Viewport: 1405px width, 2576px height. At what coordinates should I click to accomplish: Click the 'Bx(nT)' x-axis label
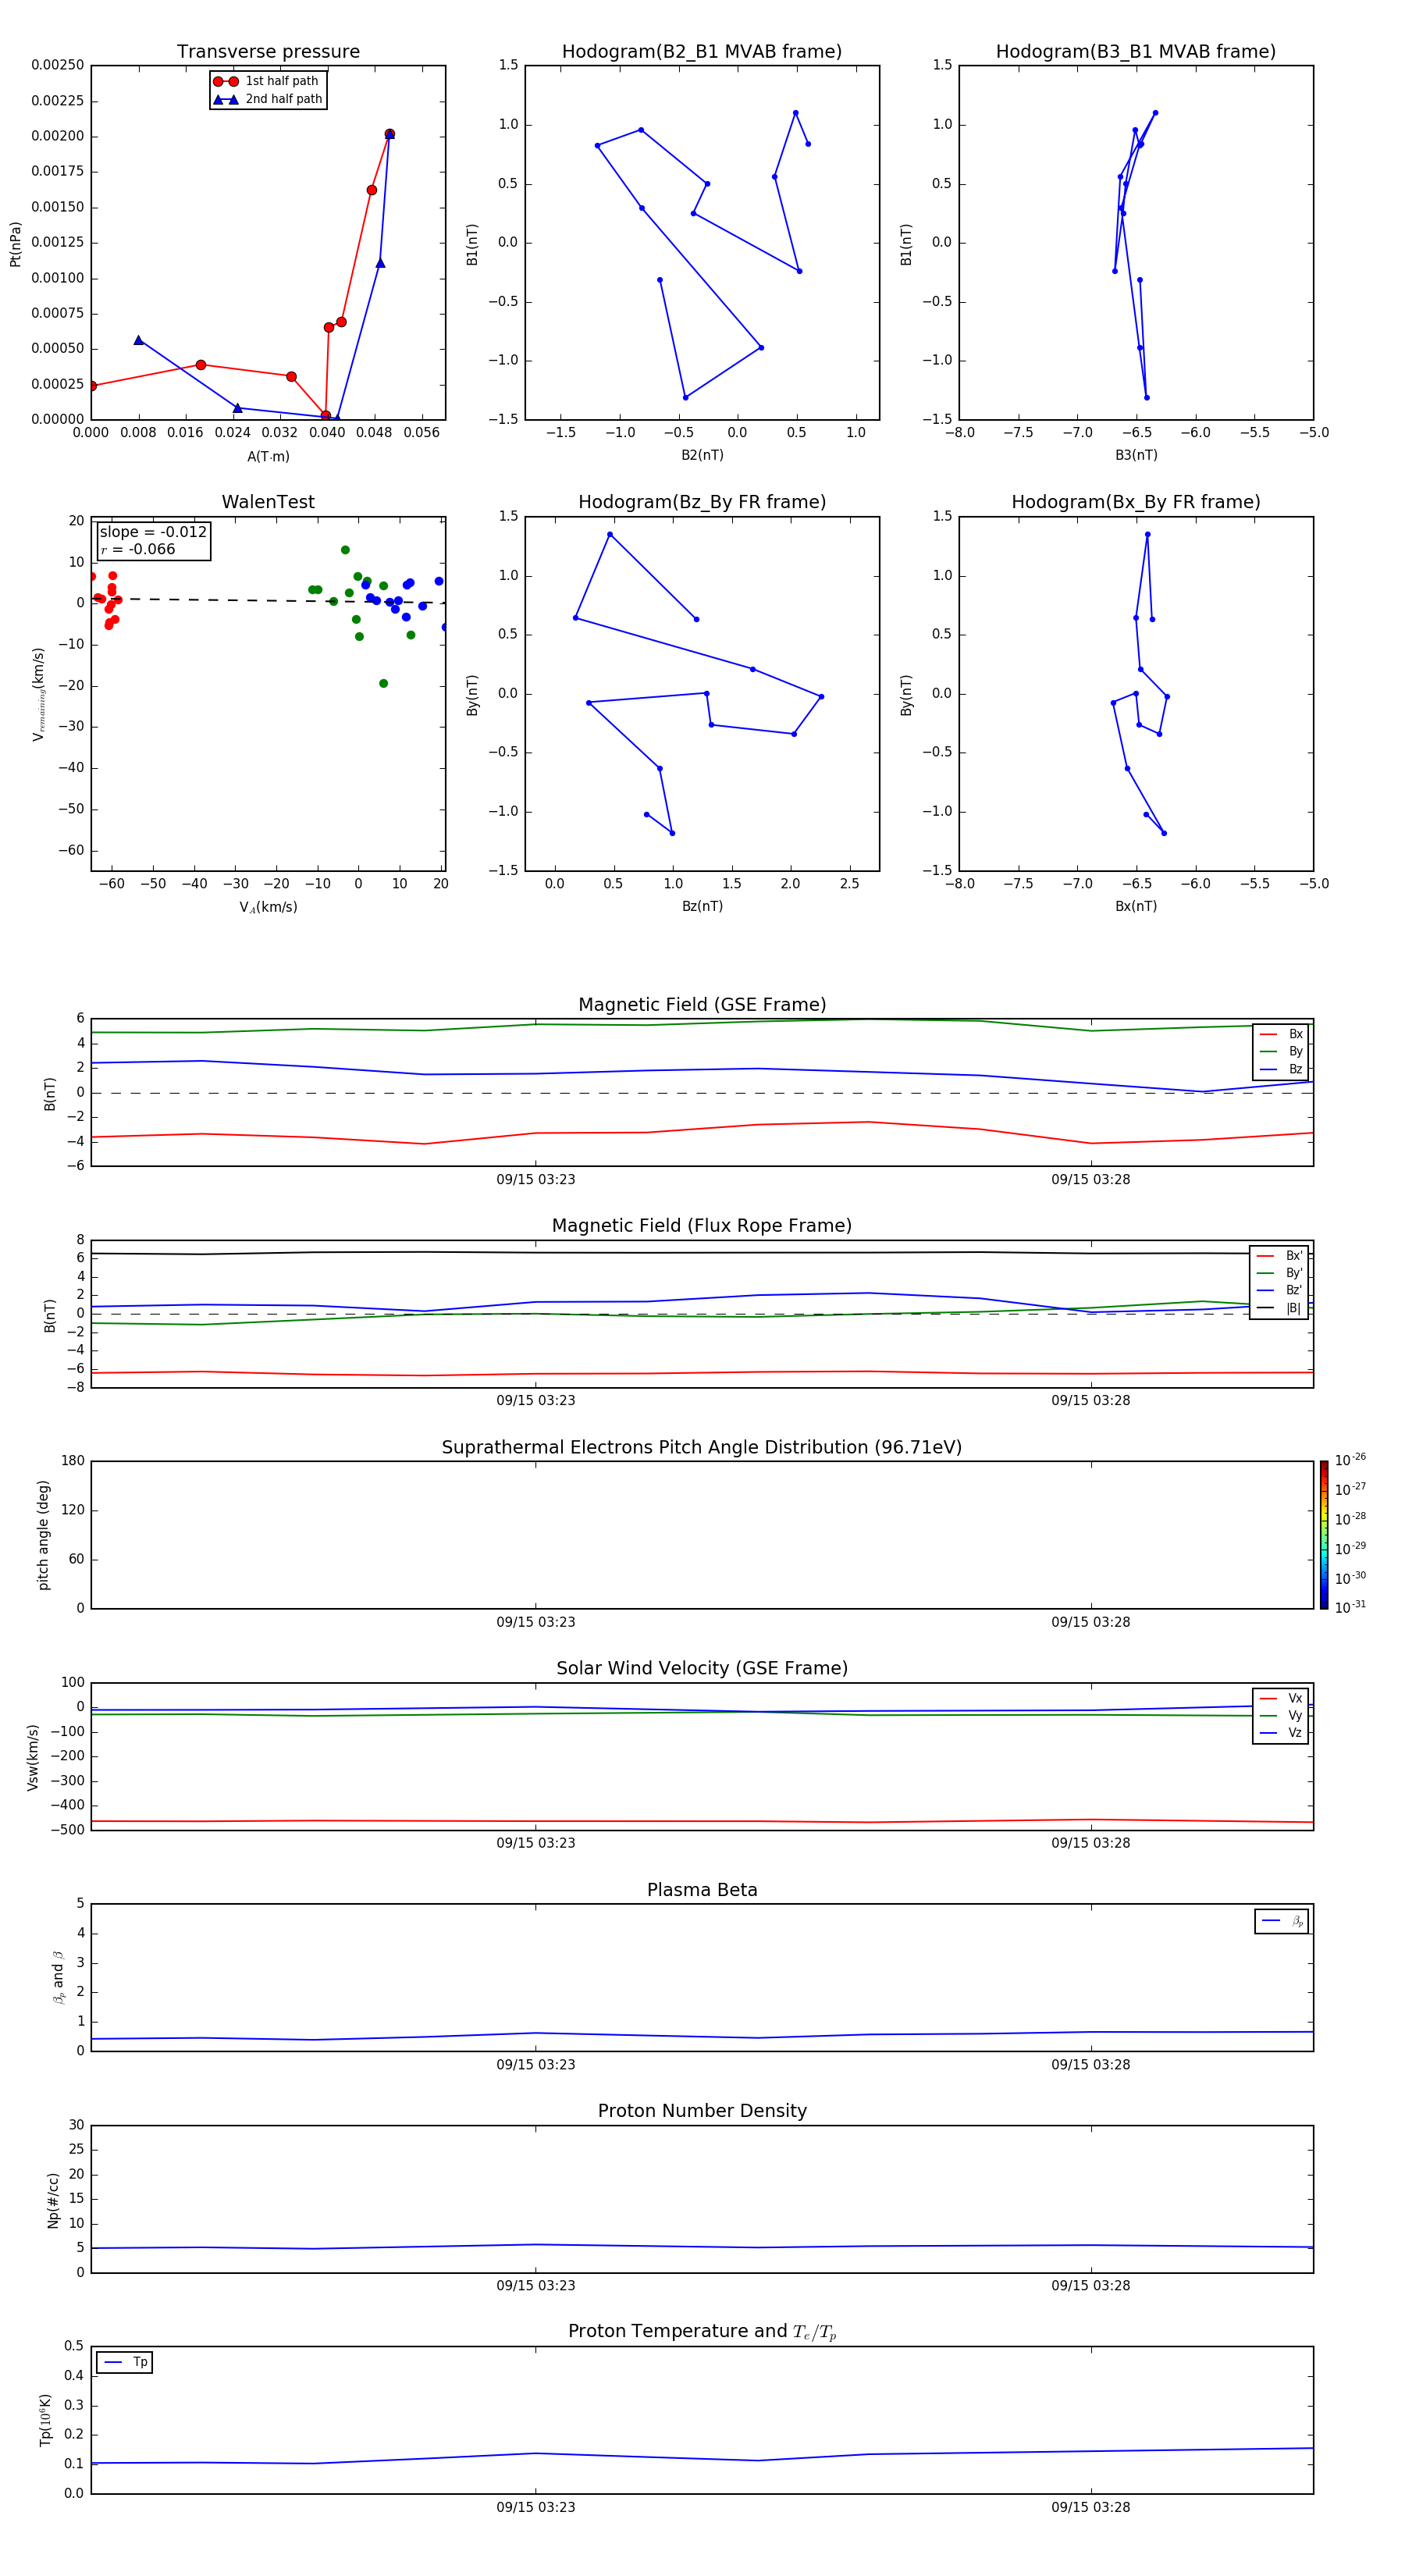[x=1136, y=906]
